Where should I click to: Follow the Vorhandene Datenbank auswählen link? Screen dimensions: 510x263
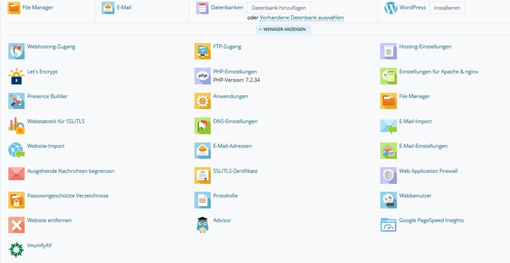point(301,17)
